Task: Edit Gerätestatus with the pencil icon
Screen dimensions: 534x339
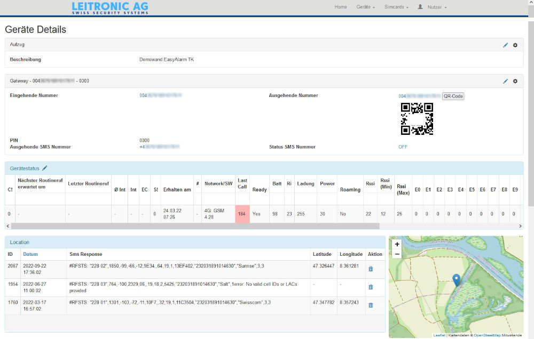Action: pos(45,168)
